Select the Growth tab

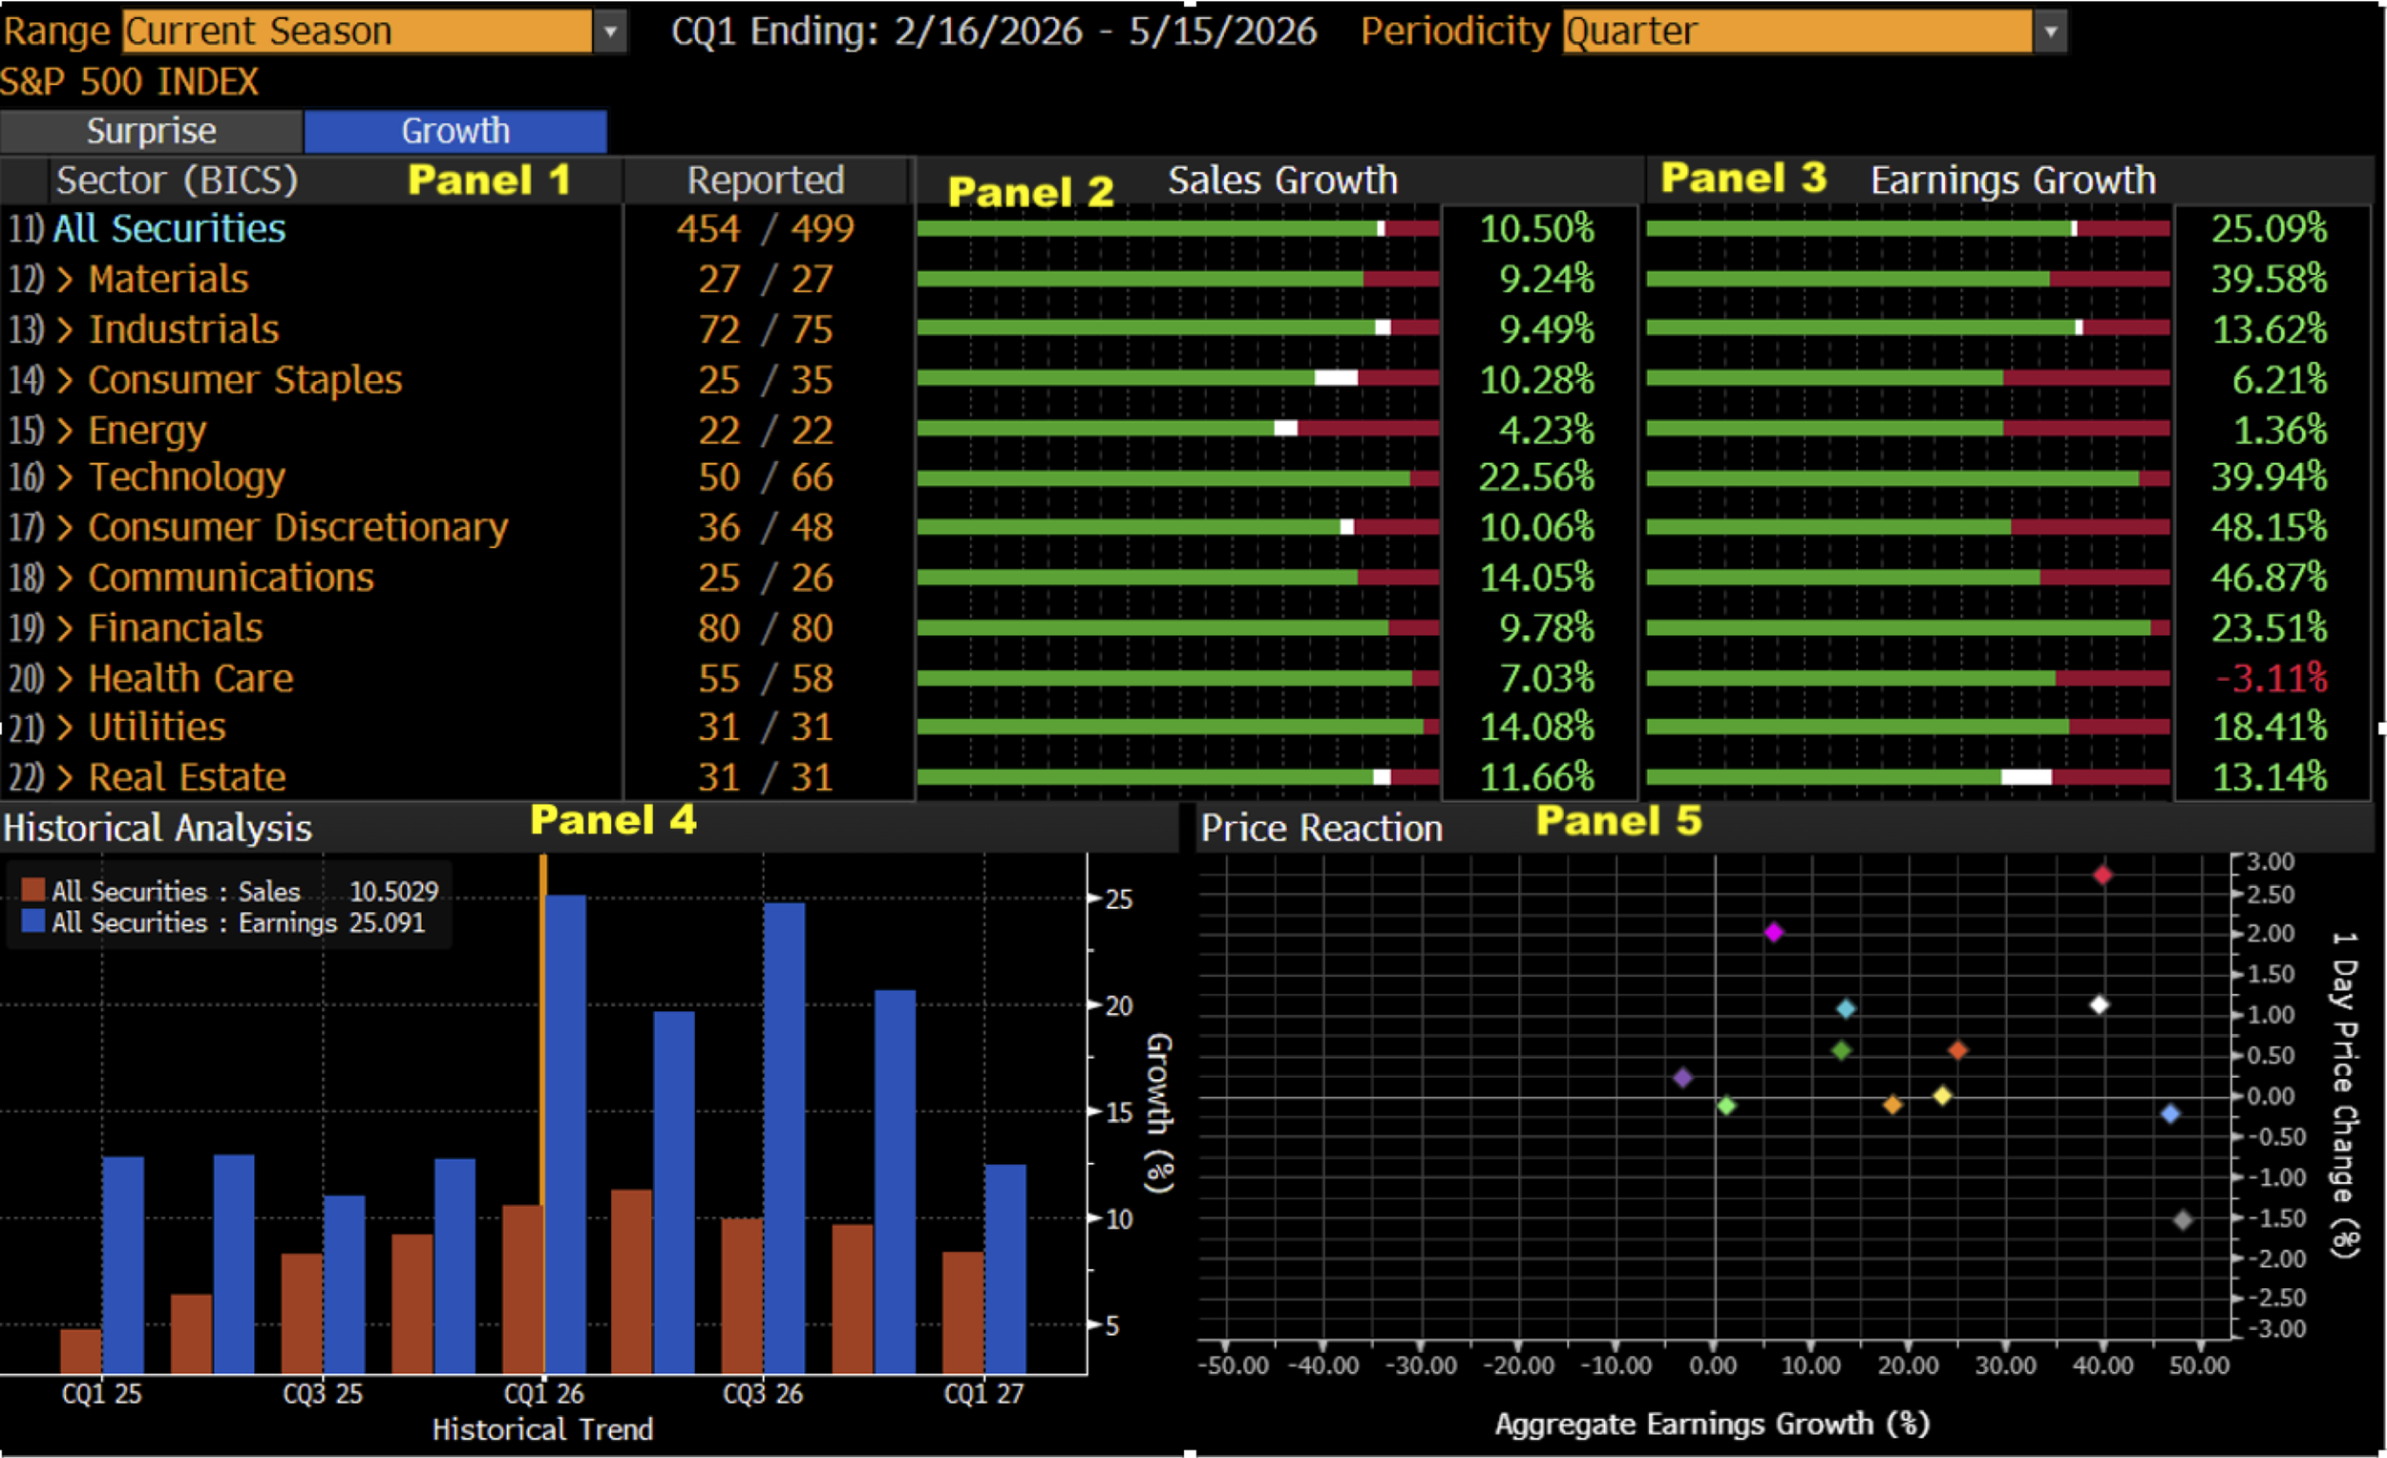[x=455, y=131]
